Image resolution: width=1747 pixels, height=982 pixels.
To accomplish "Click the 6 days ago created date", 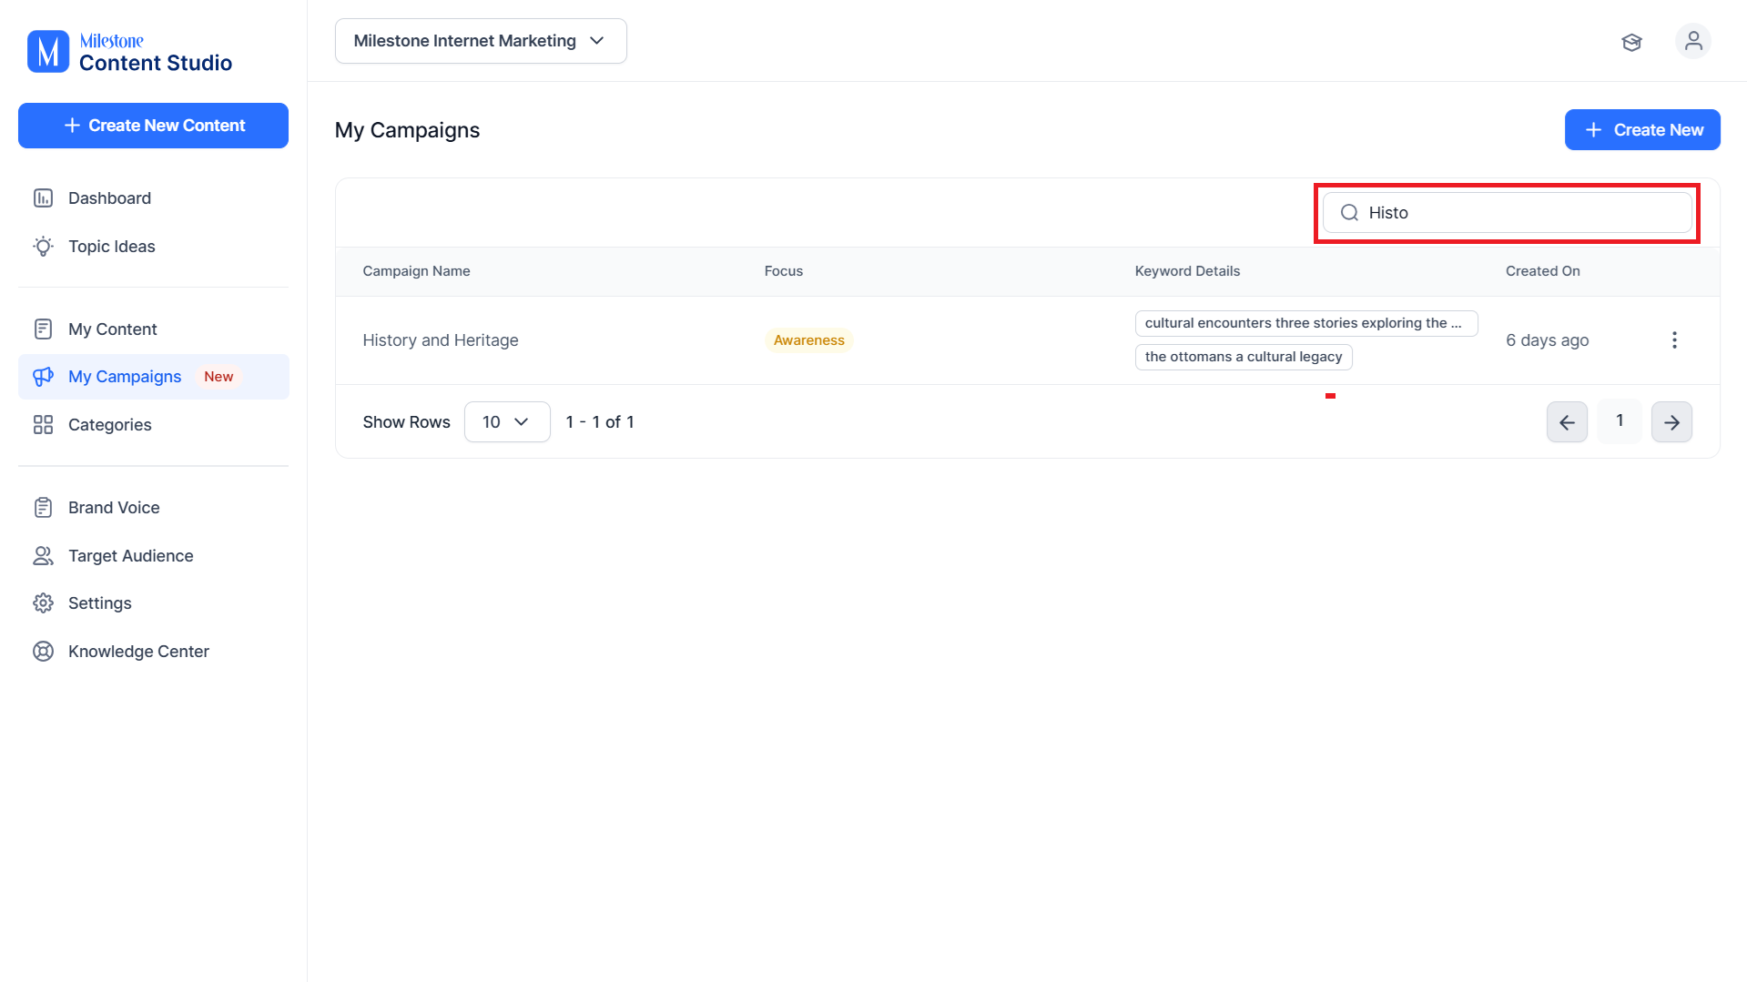I will 1548,340.
